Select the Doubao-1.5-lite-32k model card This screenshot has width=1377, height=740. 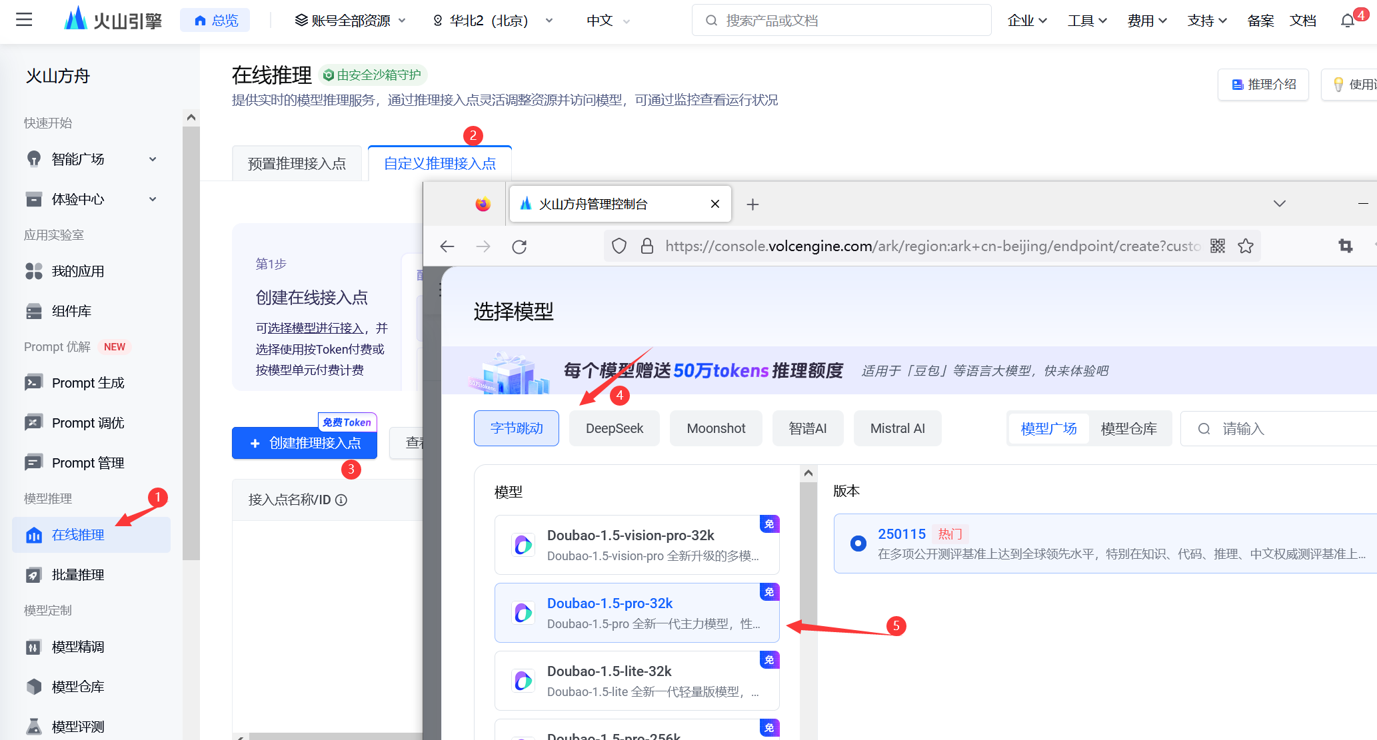[x=637, y=681]
